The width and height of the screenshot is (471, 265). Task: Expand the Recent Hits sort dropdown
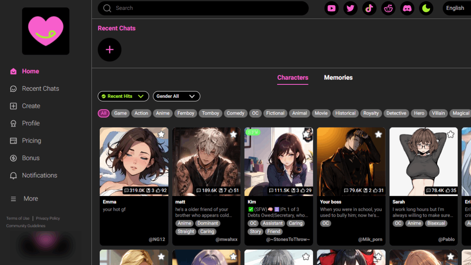tap(123, 96)
